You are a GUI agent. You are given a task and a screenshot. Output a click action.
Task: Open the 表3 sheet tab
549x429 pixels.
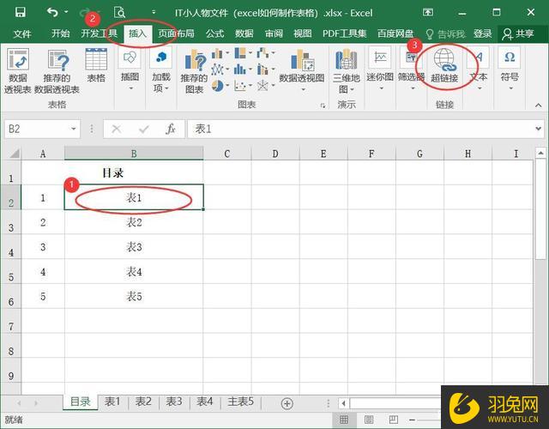173,402
